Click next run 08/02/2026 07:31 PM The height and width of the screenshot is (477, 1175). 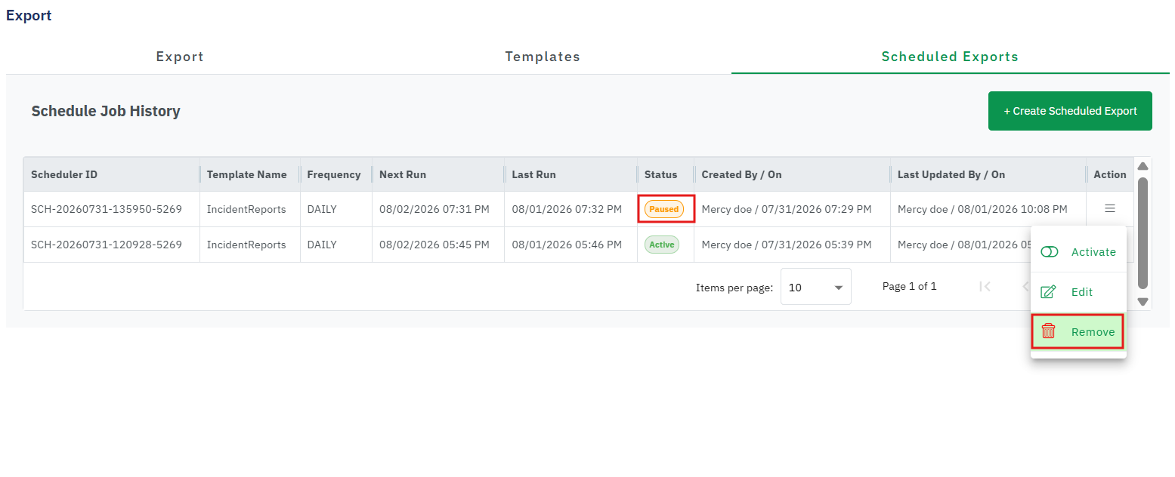click(434, 209)
